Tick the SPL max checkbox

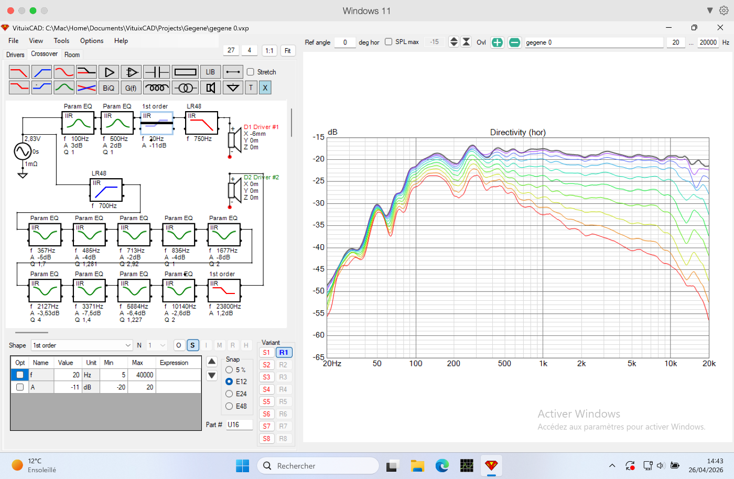388,42
